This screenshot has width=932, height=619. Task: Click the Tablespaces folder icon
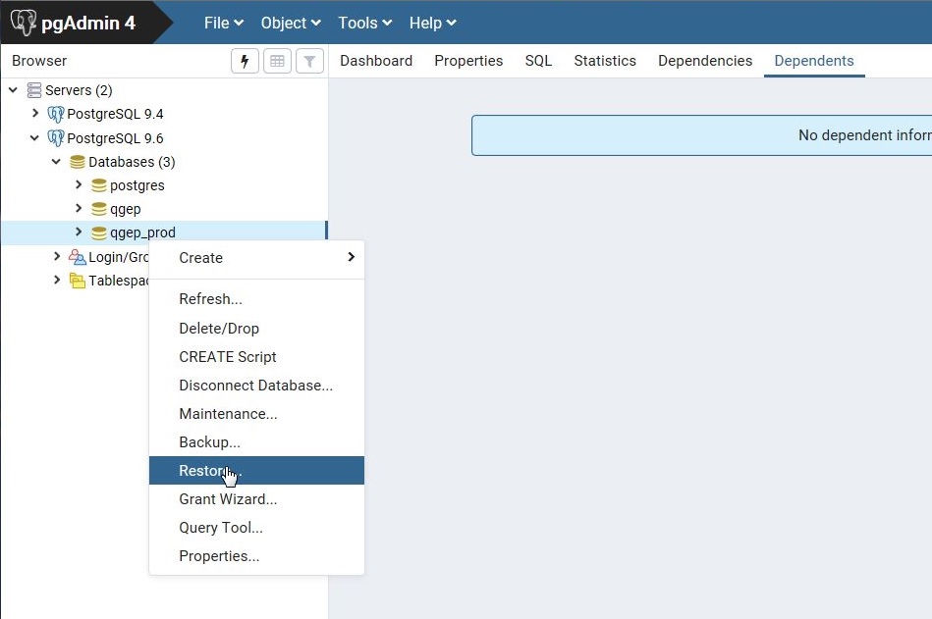77,281
